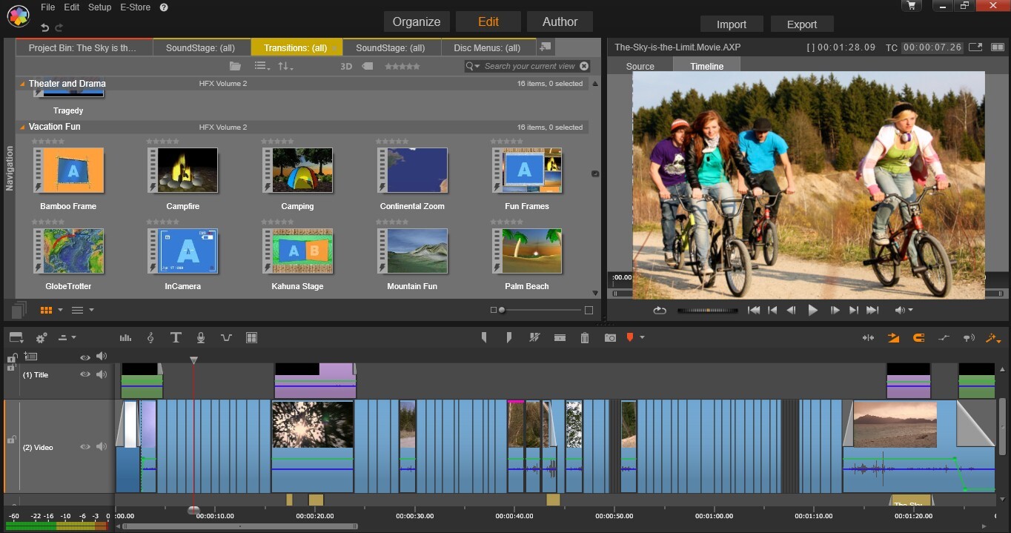This screenshot has height=533, width=1011.
Task: Open the Setup menu
Action: tap(99, 7)
